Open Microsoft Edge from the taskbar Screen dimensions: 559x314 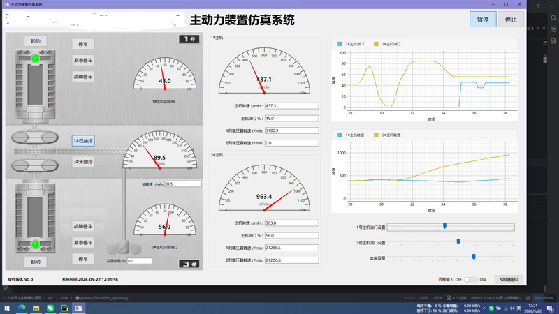point(22,308)
